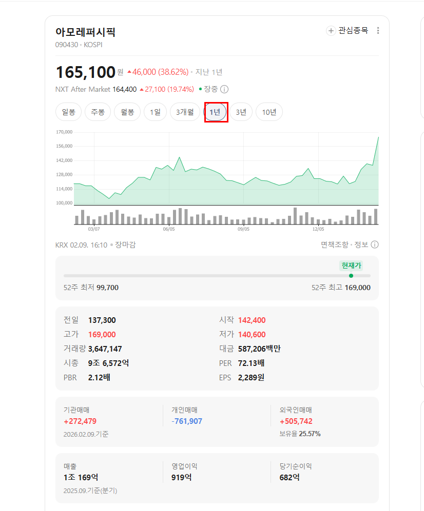This screenshot has width=424, height=511.
Task: Click the info icon beside 면책조항 · 정보
Action: coord(375,245)
